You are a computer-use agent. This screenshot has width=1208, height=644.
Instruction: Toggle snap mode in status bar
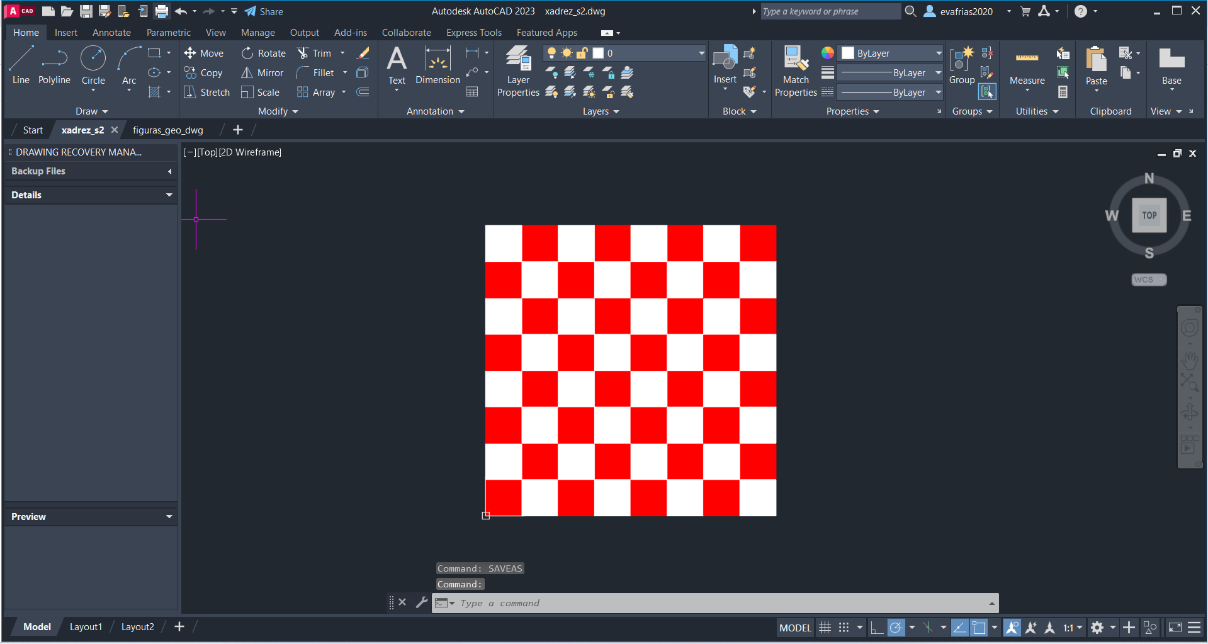[x=844, y=628]
